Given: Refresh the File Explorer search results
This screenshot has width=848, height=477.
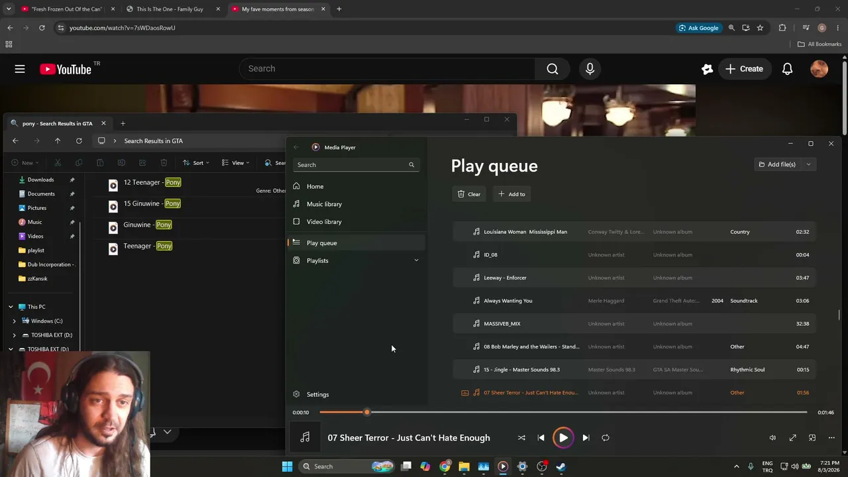Looking at the screenshot, I should coord(79,141).
